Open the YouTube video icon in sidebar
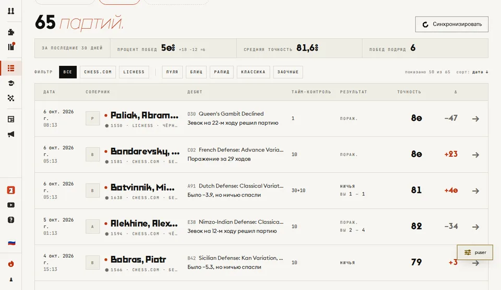 pyautogui.click(x=11, y=205)
